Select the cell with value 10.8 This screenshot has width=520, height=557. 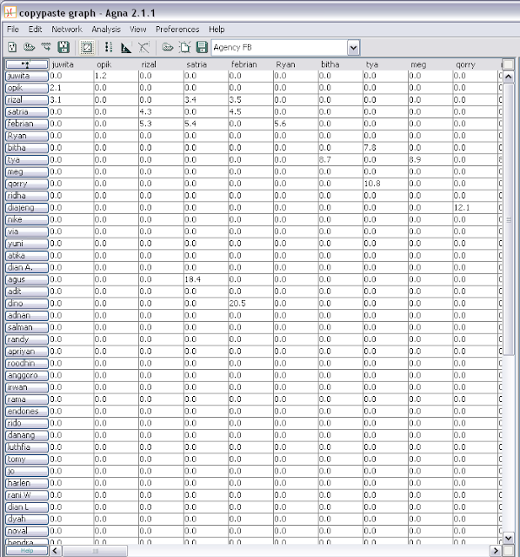pyautogui.click(x=385, y=184)
